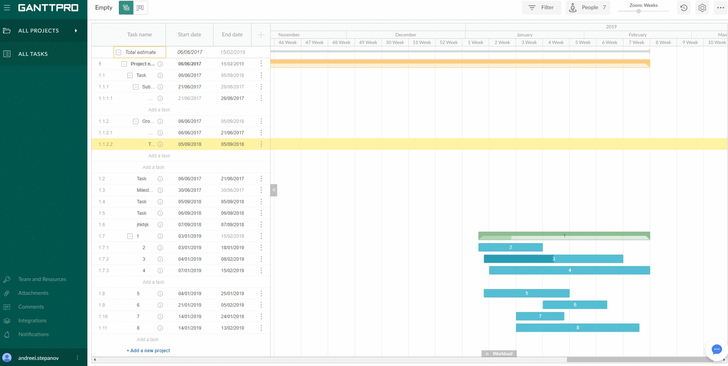Open the People management panel
The width and height of the screenshot is (728, 366).
coord(587,7)
